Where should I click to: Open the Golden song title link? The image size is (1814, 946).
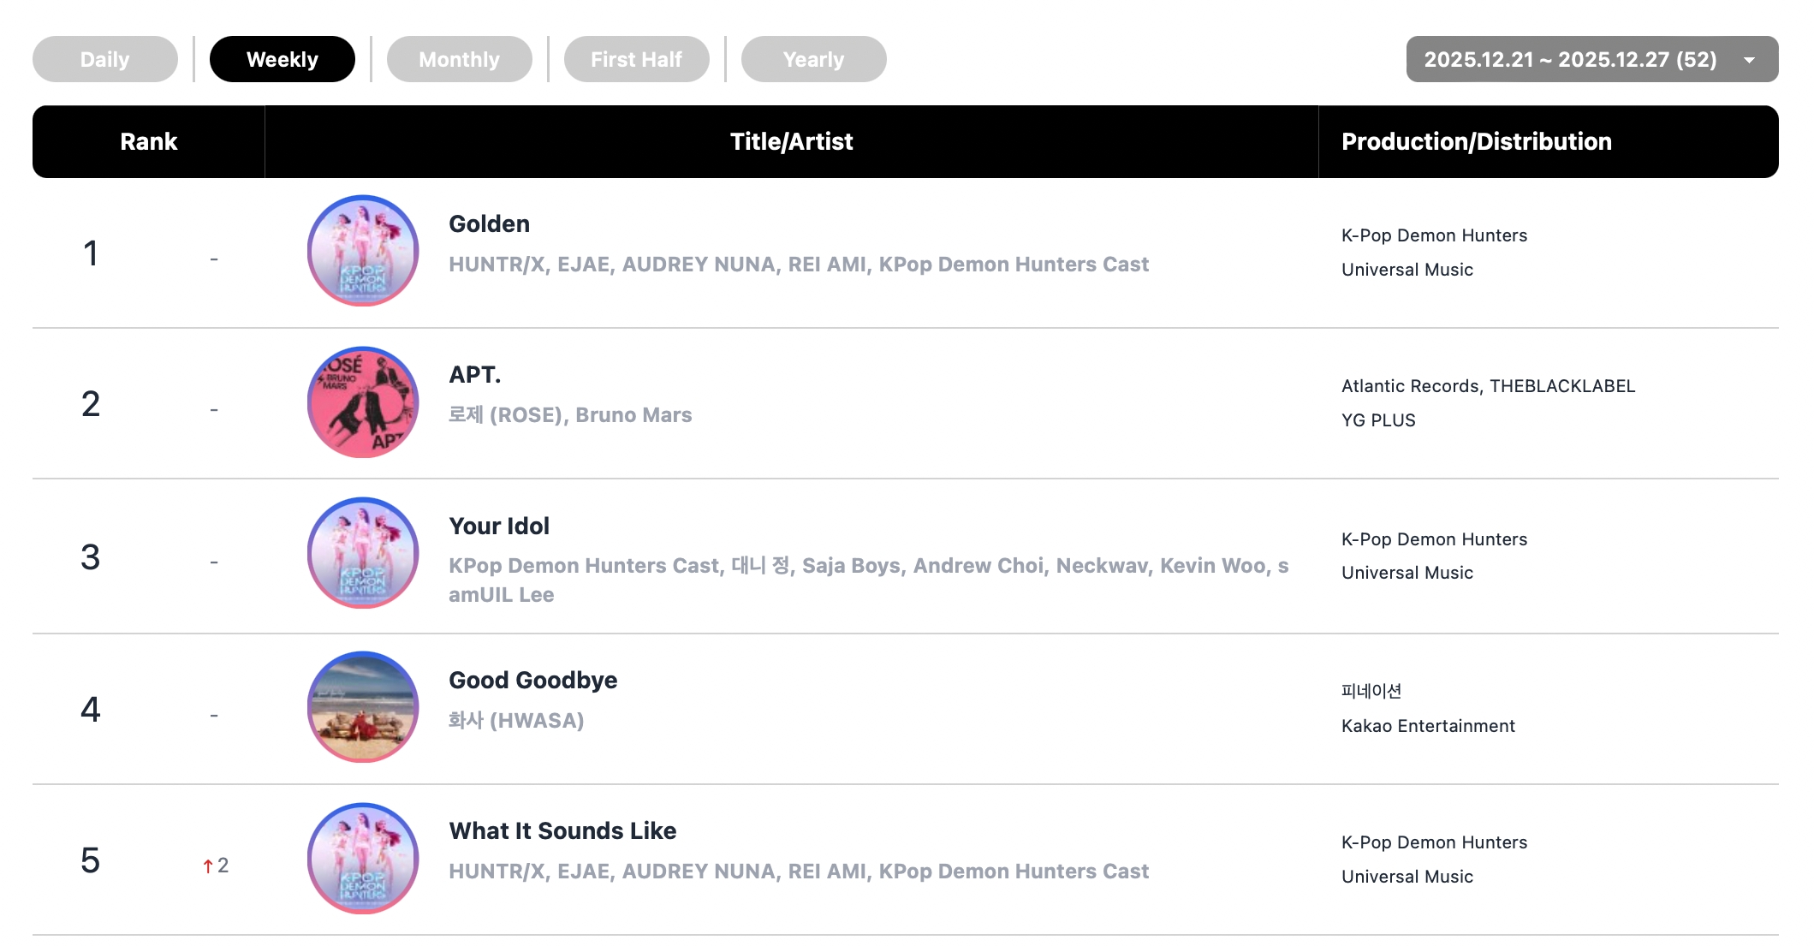click(x=489, y=224)
